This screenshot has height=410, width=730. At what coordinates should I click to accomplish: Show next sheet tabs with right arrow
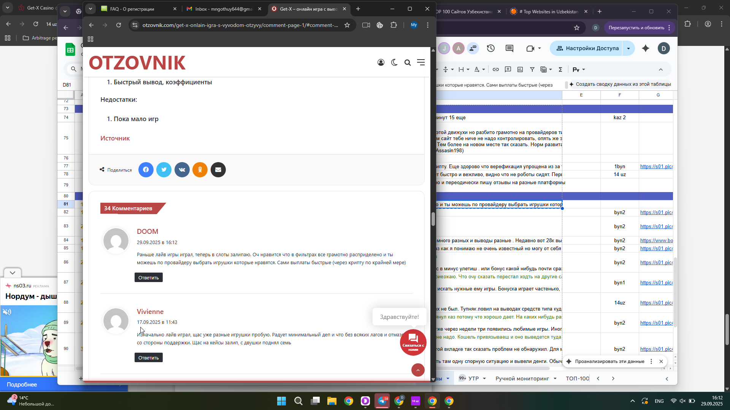(613, 378)
